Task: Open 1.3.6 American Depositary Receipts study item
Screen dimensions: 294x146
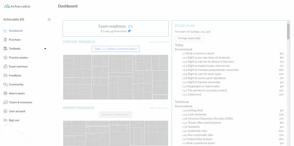Action: click(x=208, y=119)
